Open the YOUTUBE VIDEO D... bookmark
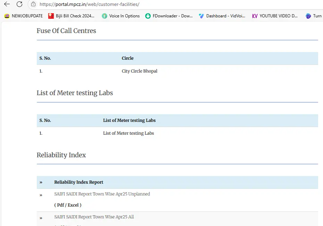Screen dimensions: 323x226 point(275,16)
